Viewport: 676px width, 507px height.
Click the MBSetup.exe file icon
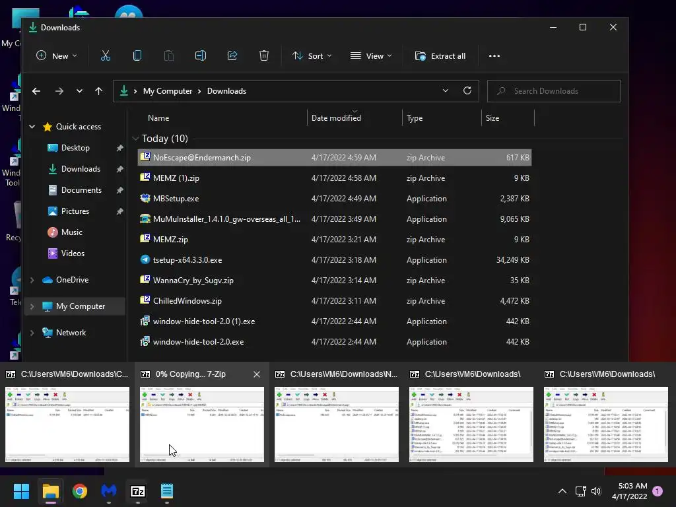(x=145, y=198)
